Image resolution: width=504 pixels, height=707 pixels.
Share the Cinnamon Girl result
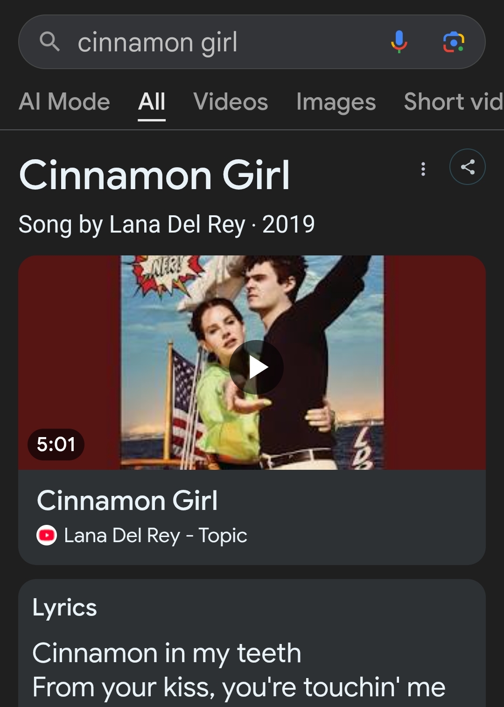pyautogui.click(x=467, y=167)
